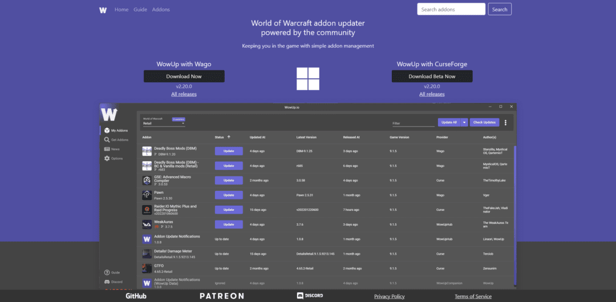Viewport: 616px width, 302px height.
Task: Expand the Retail game version dropdown
Action: [x=164, y=123]
